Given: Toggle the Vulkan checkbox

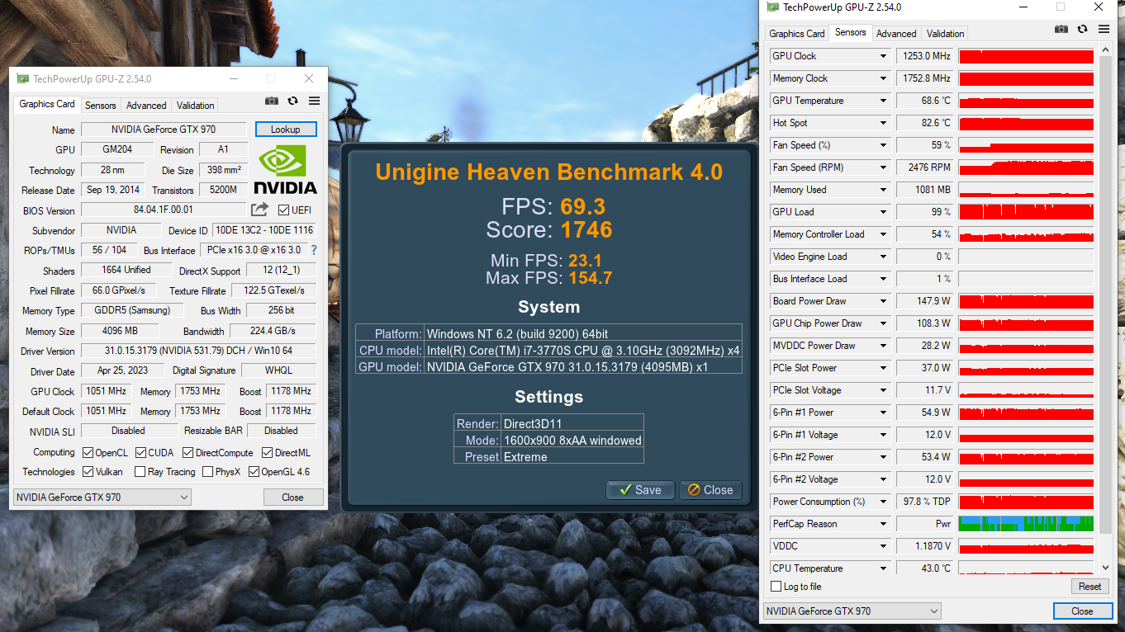Looking at the screenshot, I should tap(88, 472).
